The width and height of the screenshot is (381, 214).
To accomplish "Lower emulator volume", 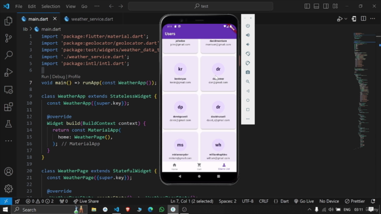I will tap(248, 45).
